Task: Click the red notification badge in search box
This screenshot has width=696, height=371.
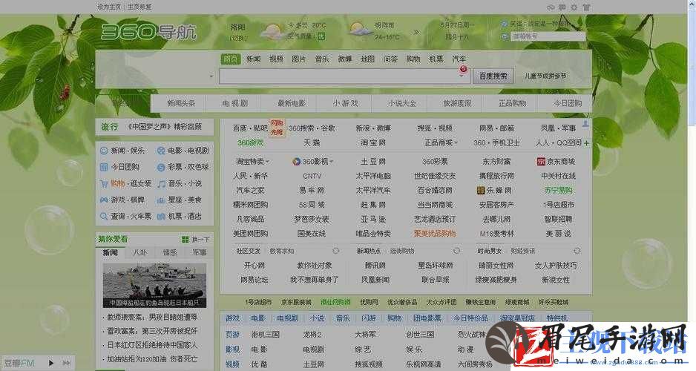Action: point(464,69)
